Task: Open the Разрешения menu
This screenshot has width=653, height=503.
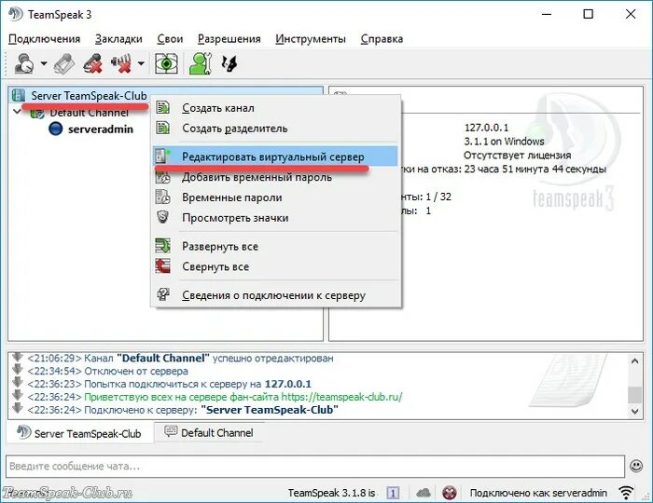Action: (x=229, y=39)
